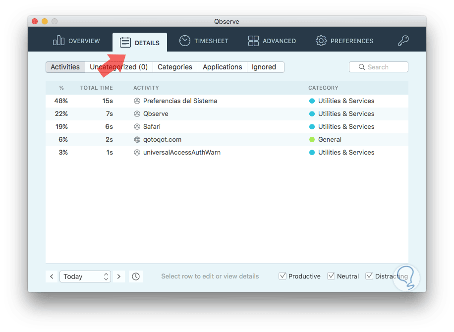454x332 pixels.
Task: Click the Overview bar chart icon
Action: click(58, 41)
